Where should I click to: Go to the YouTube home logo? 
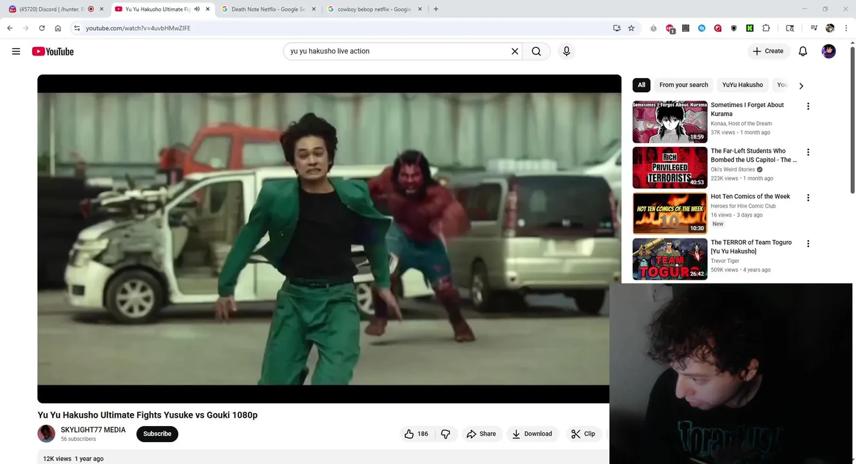coord(53,52)
